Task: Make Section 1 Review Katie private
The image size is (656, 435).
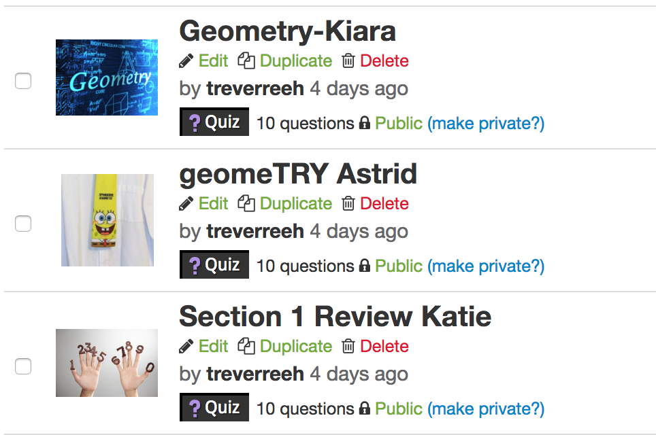Action: click(486, 409)
